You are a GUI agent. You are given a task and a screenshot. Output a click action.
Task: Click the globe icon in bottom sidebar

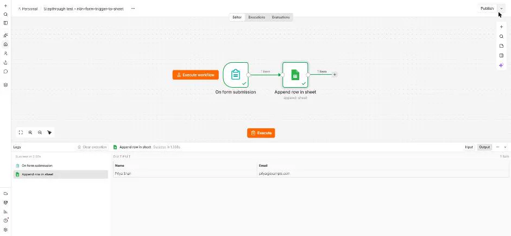[x=5, y=202]
